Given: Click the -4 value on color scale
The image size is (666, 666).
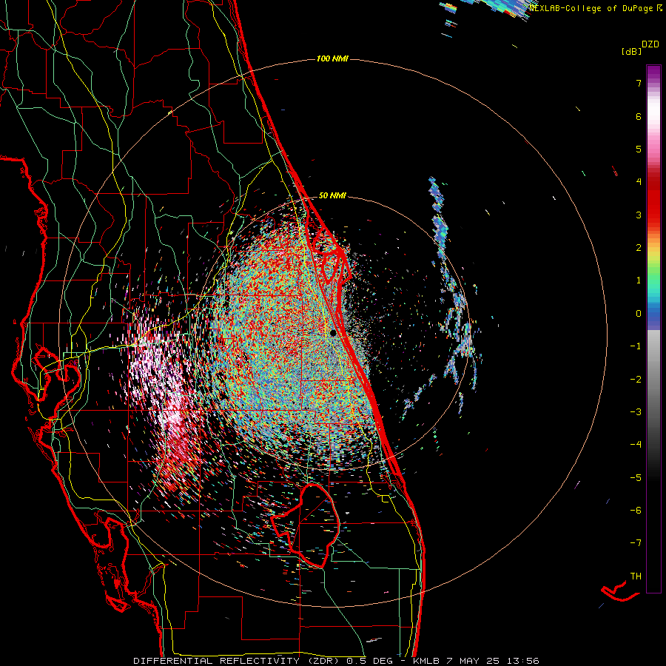Looking at the screenshot, I should pos(636,445).
